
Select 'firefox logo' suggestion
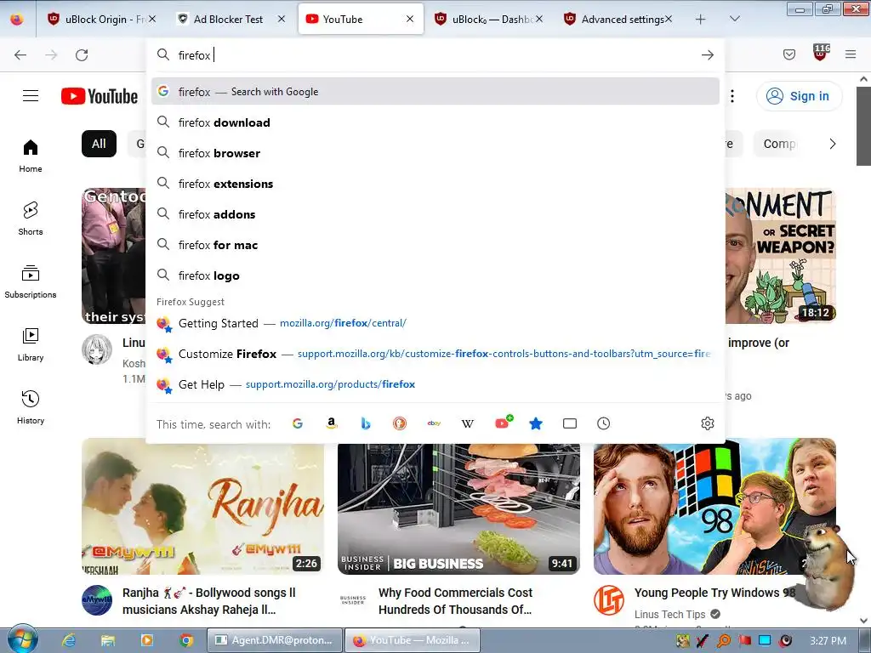tap(435, 275)
